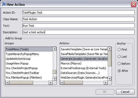The height and width of the screenshot is (98, 138).
Task: Click the Action ID input field
Action: 78,13
